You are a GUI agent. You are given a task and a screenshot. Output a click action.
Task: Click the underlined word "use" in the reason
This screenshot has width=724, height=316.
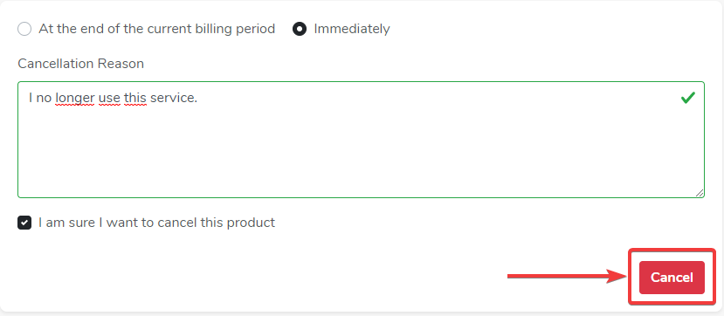point(109,99)
